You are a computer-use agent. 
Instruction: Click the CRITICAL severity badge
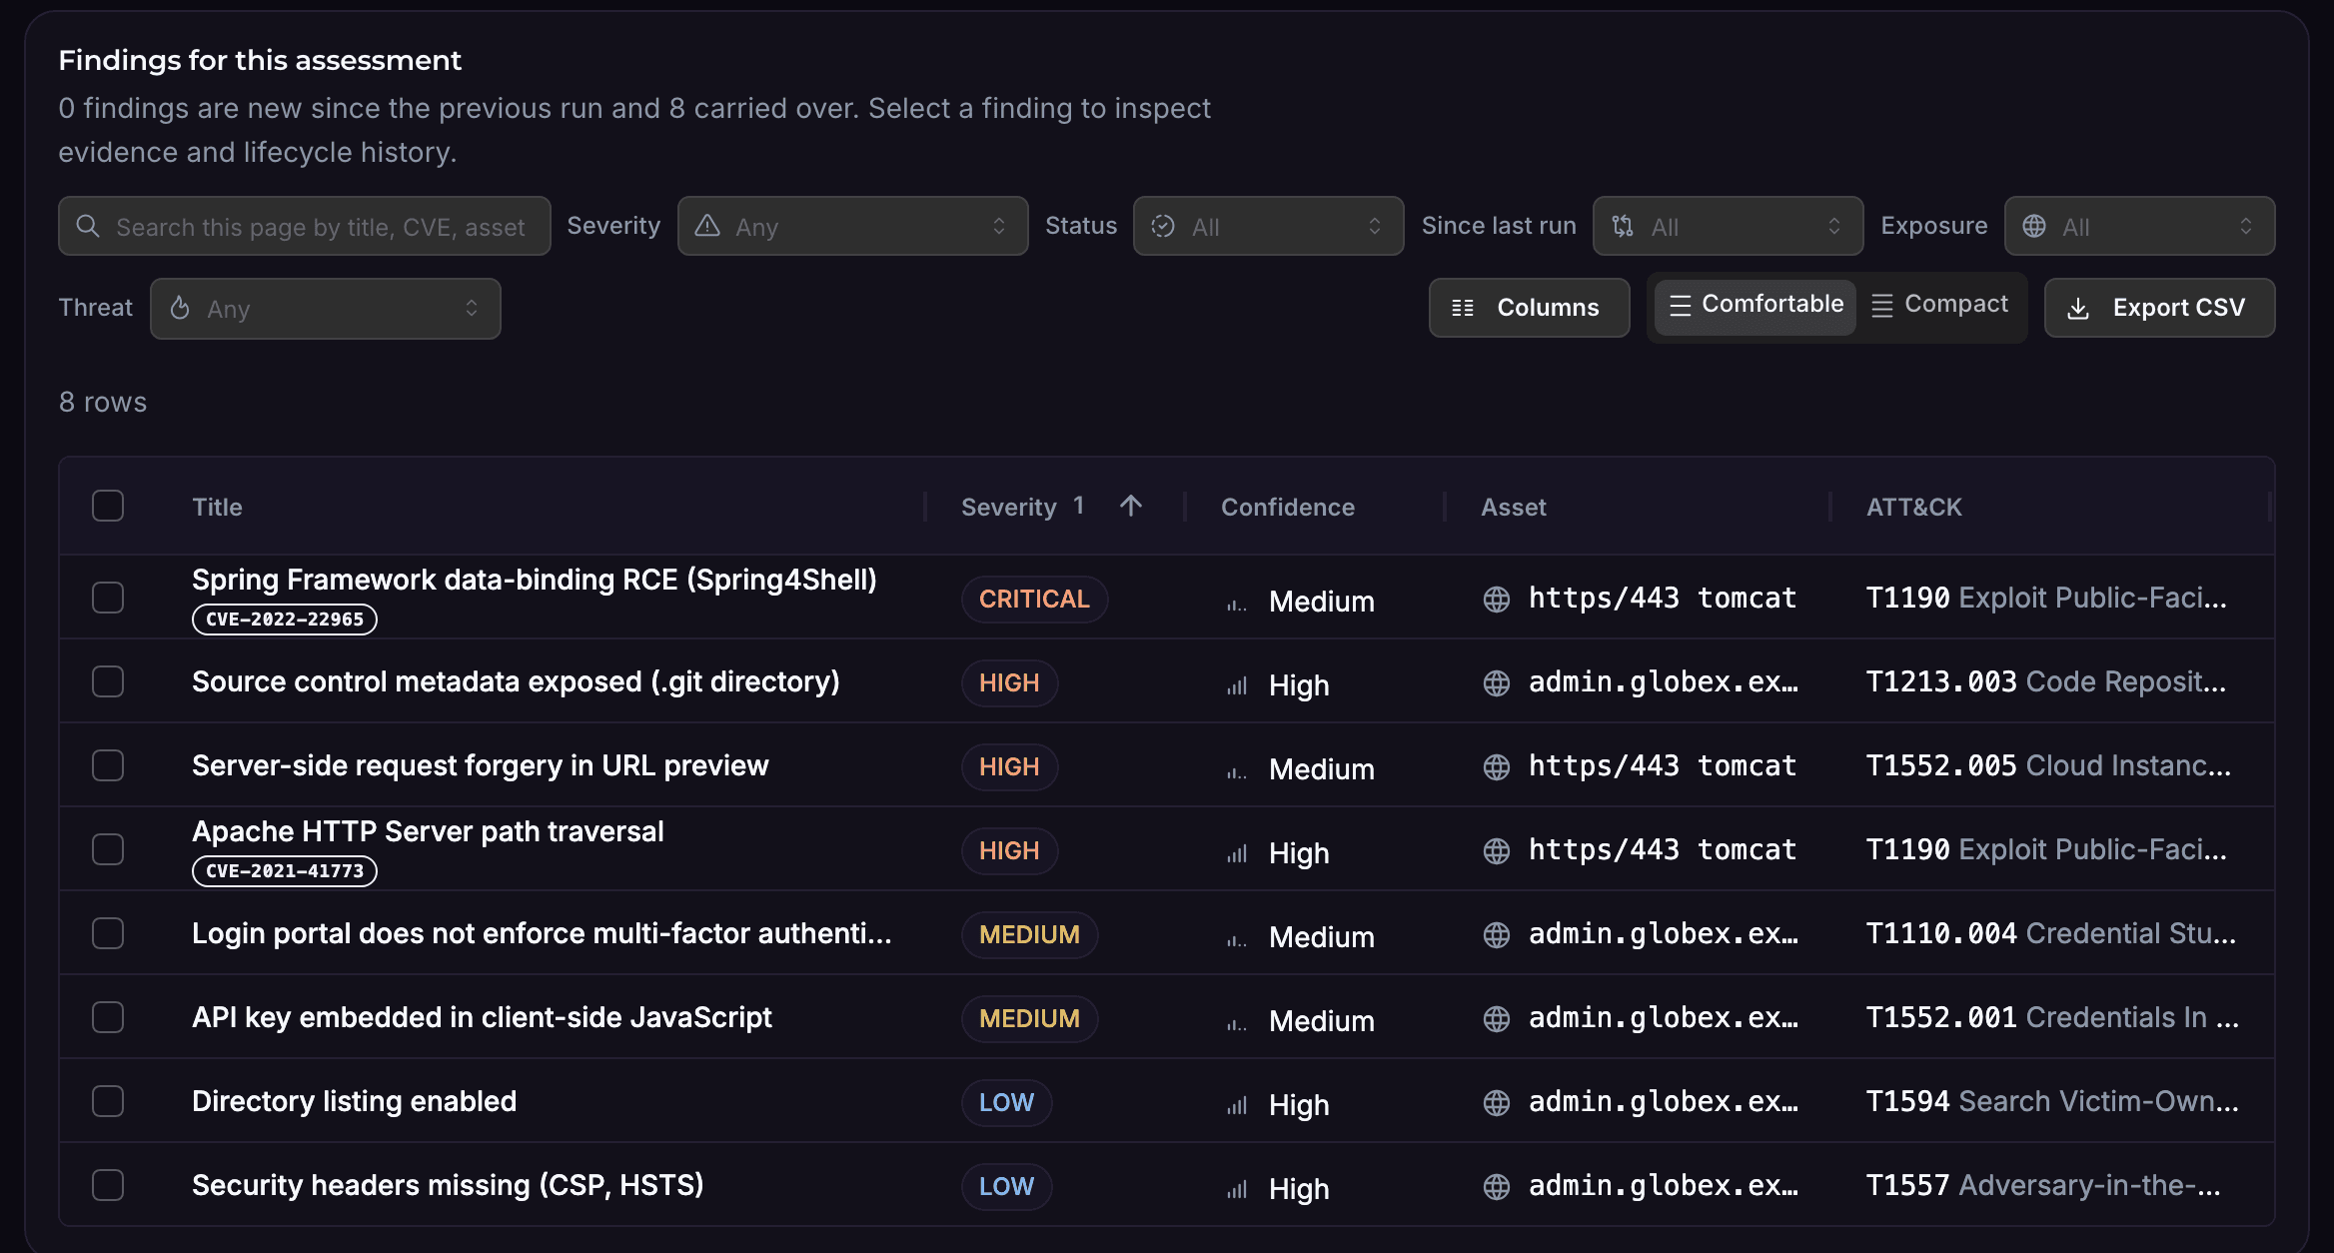tap(1034, 599)
